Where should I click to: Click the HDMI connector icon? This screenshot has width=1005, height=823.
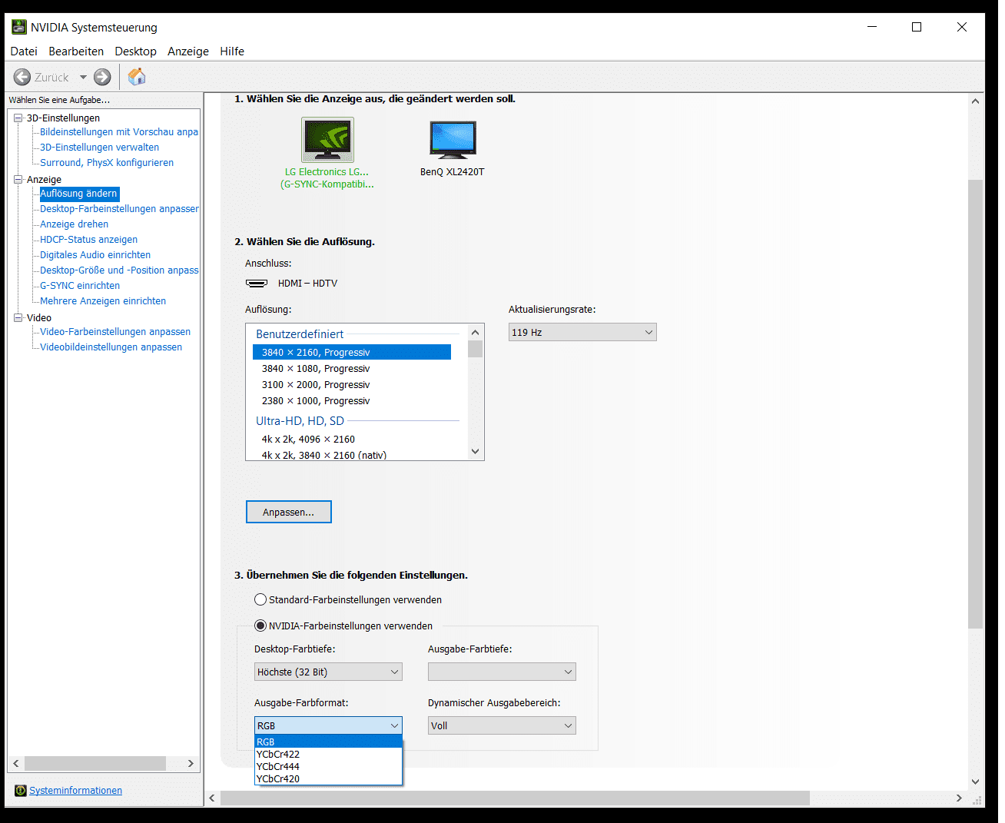(x=257, y=283)
